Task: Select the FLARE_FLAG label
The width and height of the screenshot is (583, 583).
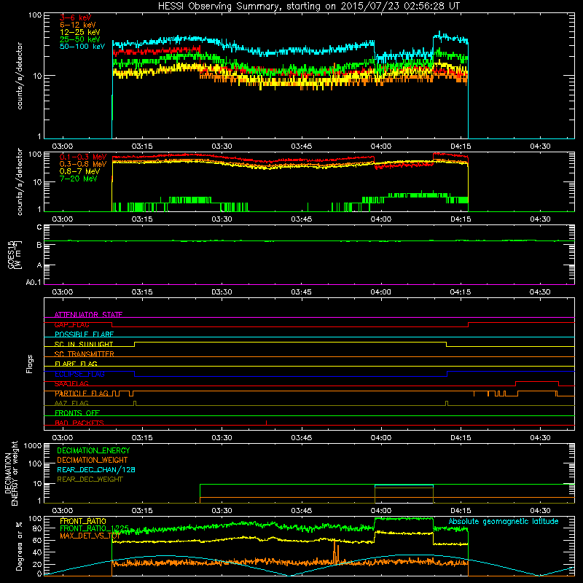Action: click(76, 364)
